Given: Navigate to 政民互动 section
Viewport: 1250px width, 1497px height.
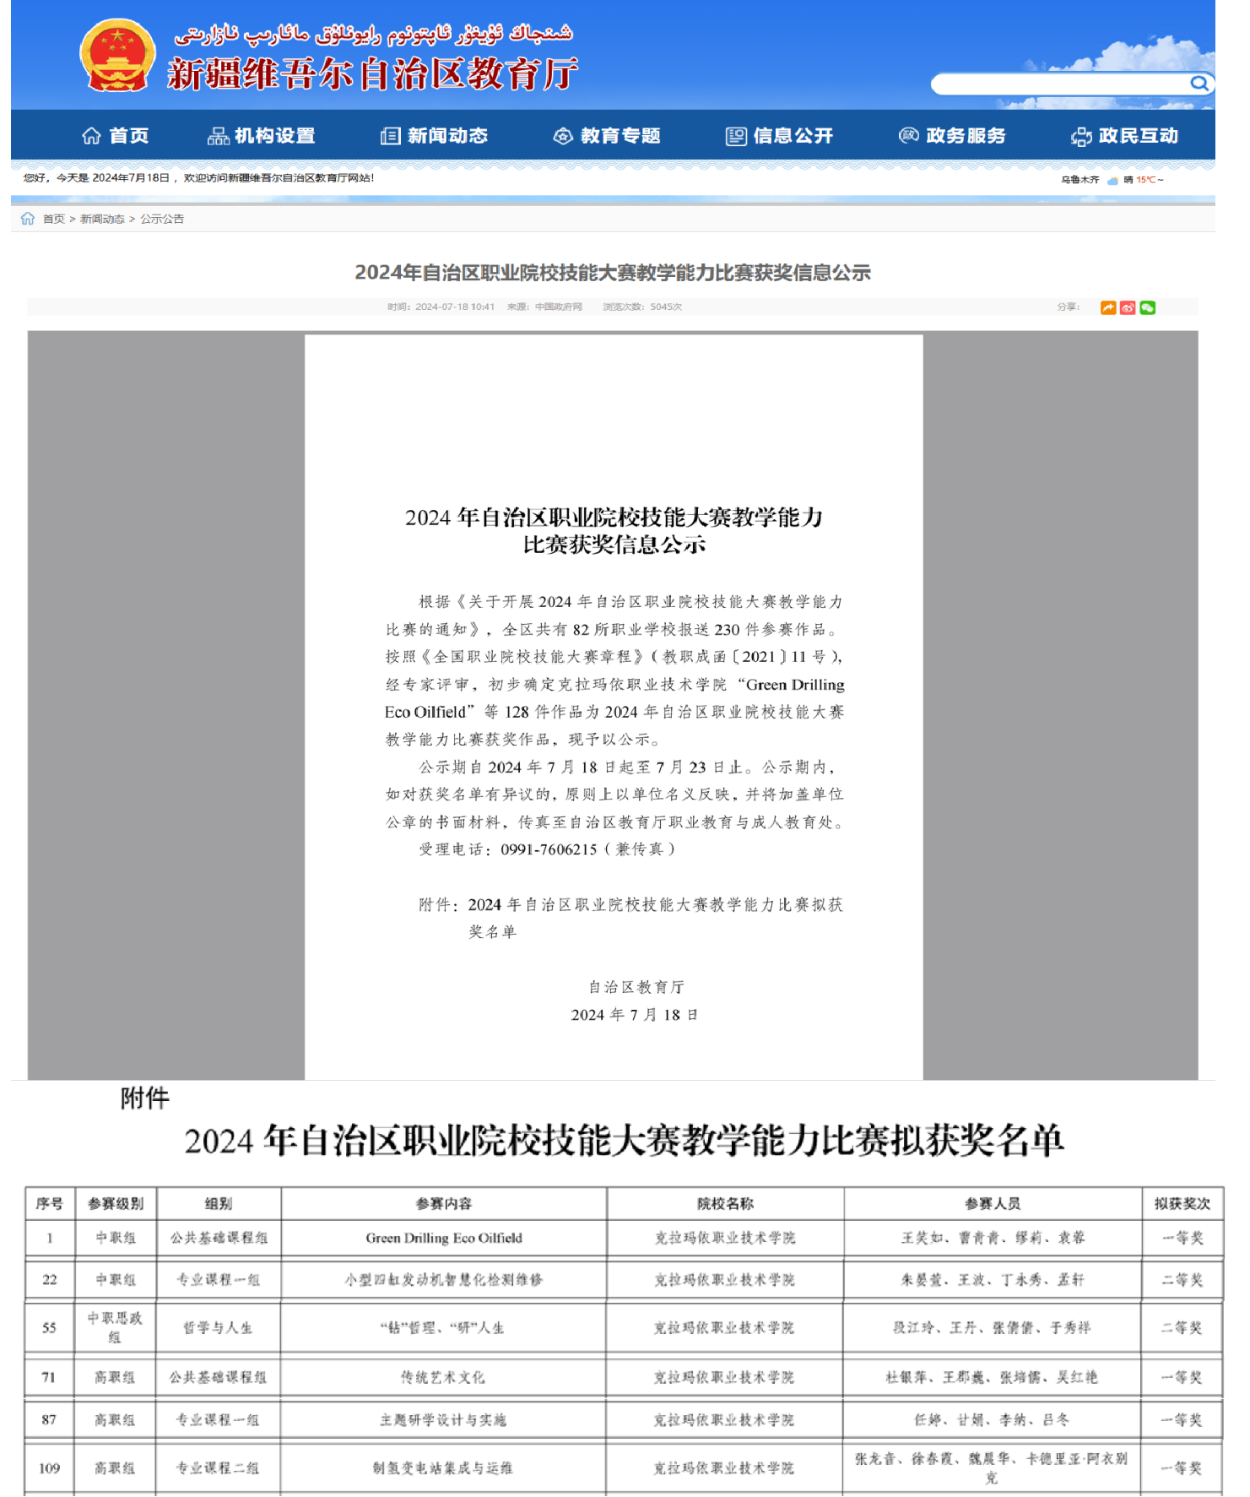Looking at the screenshot, I should coord(1124,136).
